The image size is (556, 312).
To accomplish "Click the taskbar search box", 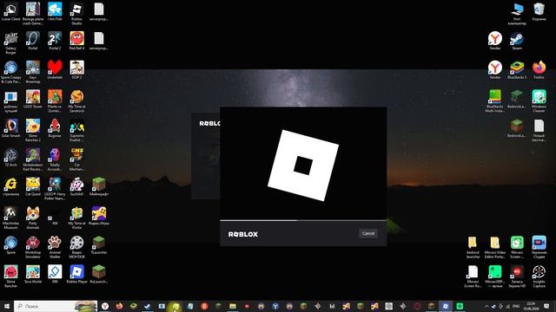I will (x=56, y=306).
